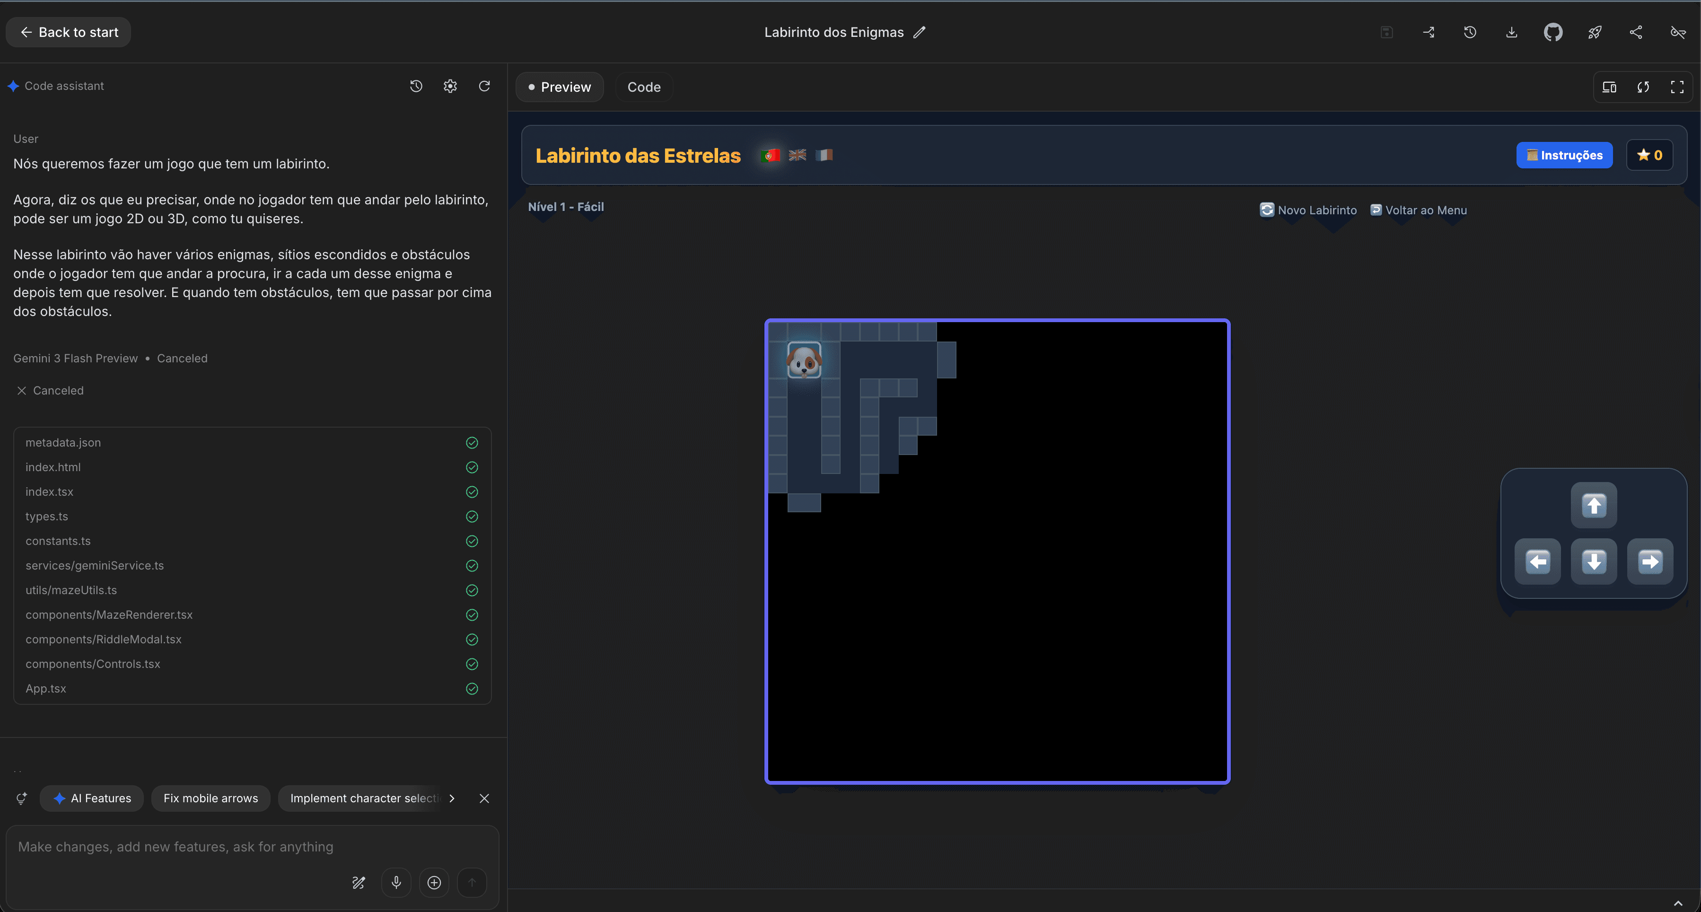Viewport: 1701px width, 912px height.
Task: Select the UK flag language
Action: pyautogui.click(x=797, y=155)
